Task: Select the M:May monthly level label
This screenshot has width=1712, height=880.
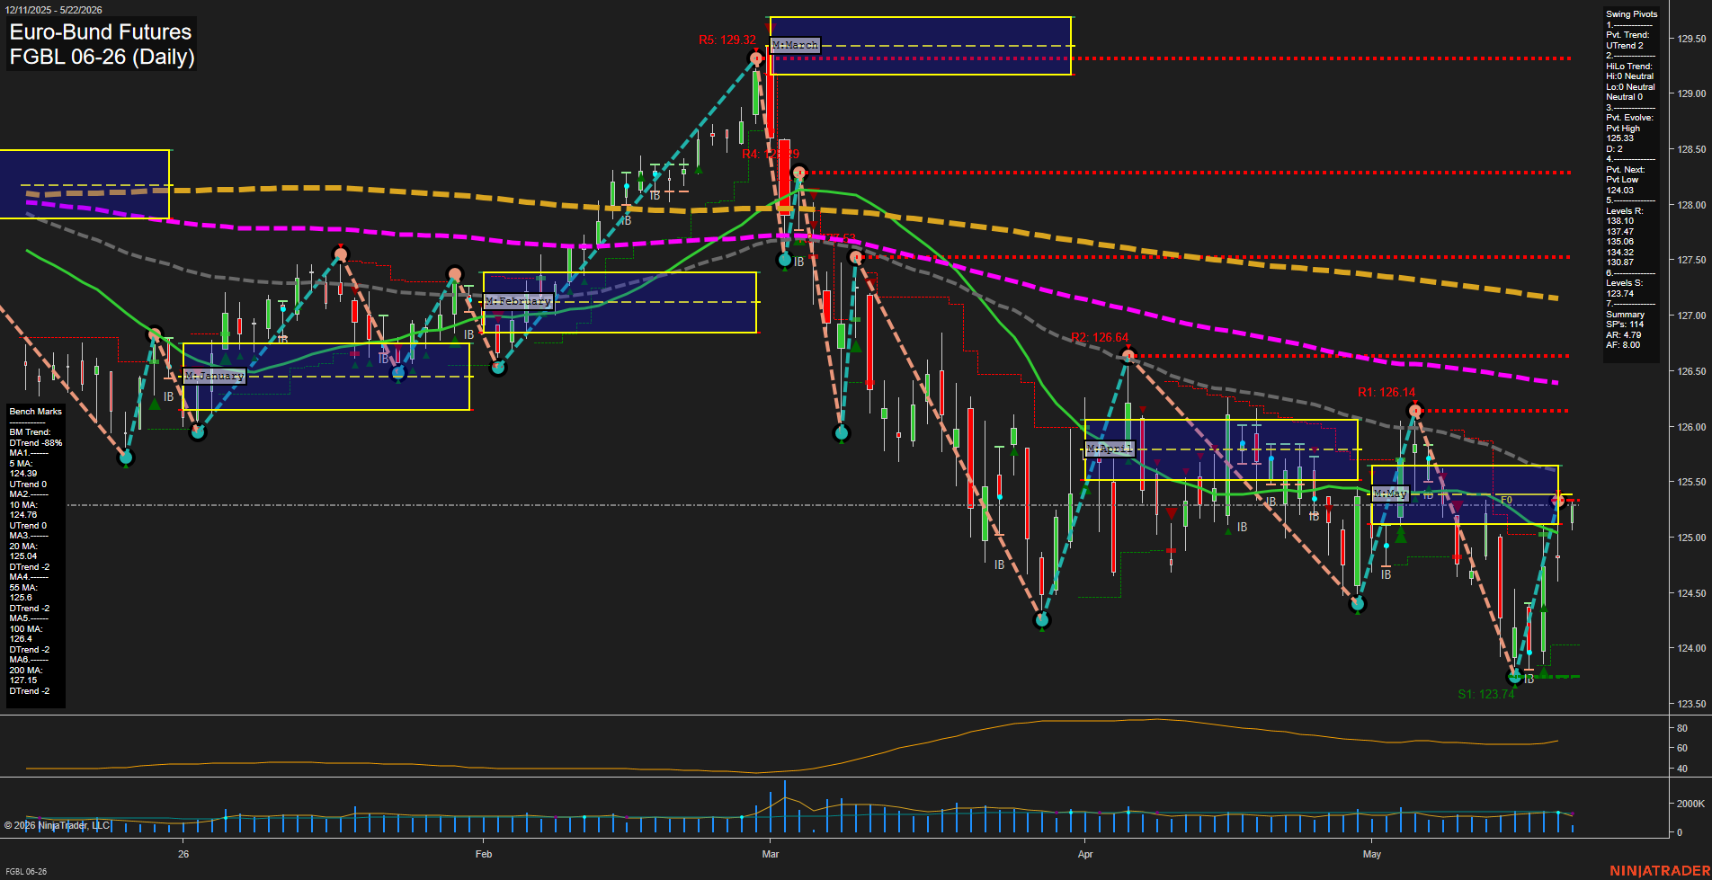Action: tap(1390, 493)
